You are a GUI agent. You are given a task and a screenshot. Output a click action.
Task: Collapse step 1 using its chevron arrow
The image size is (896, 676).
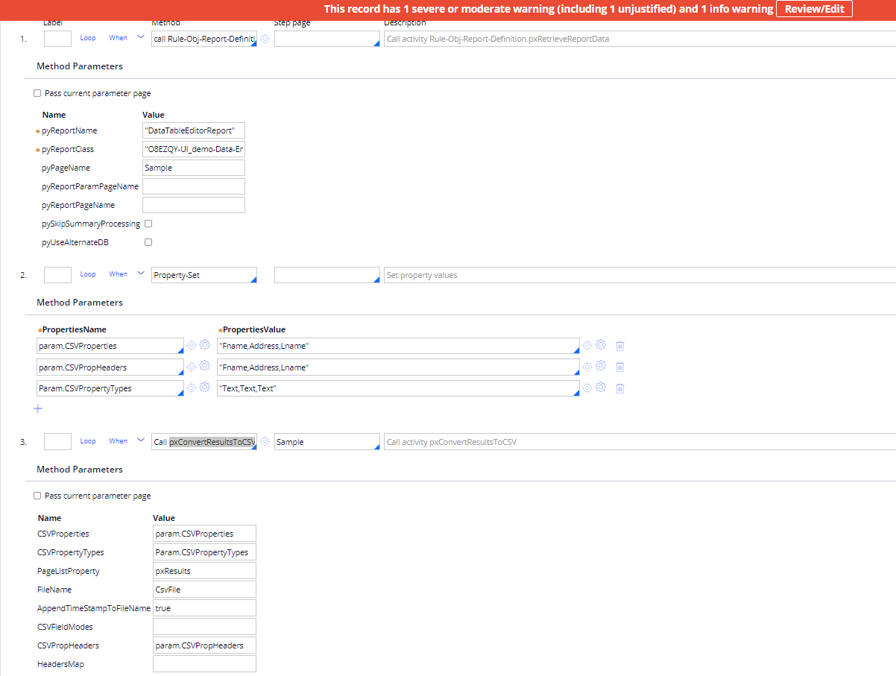pos(140,37)
